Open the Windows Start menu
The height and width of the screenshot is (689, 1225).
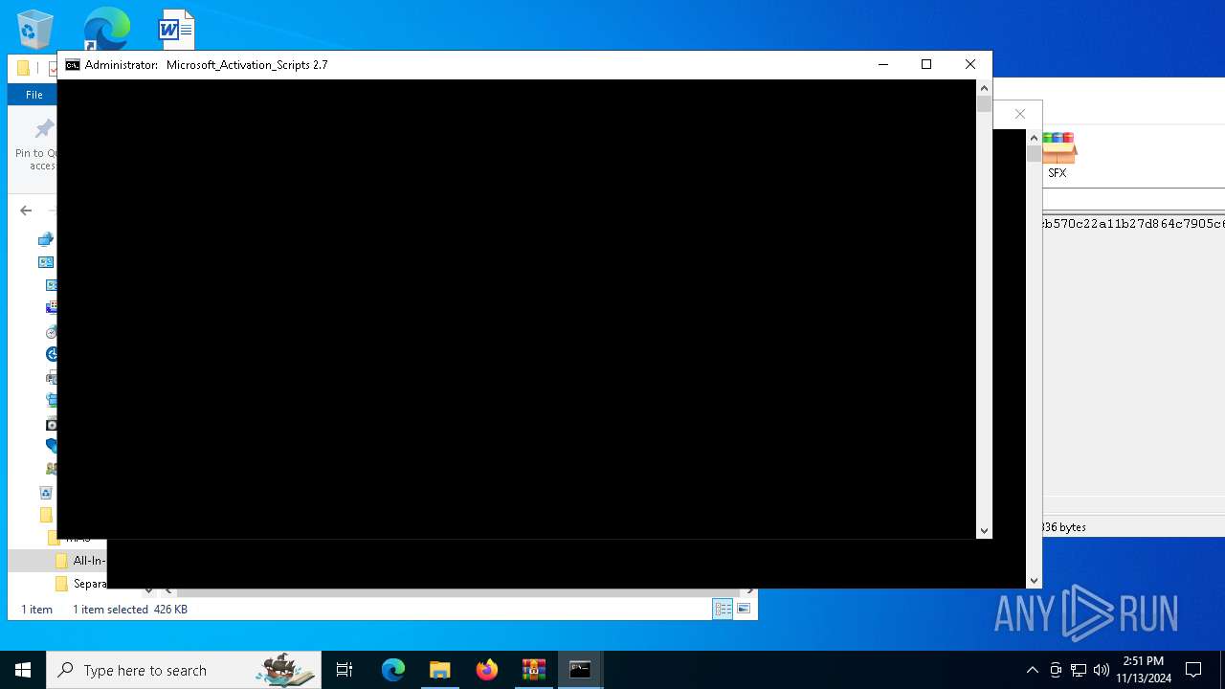tap(23, 670)
